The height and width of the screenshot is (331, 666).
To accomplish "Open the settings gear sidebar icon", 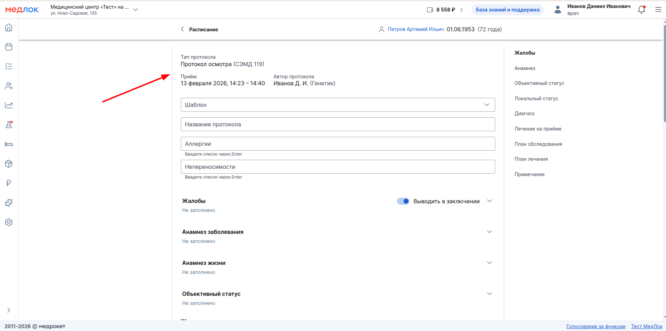I will (x=9, y=222).
